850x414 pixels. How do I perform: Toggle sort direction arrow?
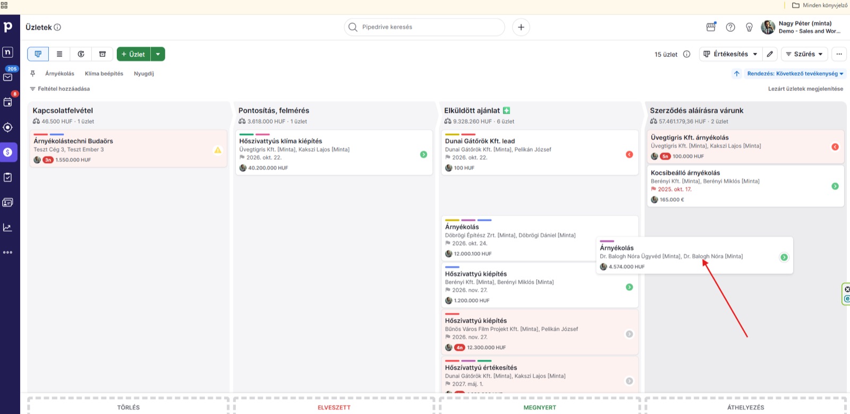tap(737, 74)
